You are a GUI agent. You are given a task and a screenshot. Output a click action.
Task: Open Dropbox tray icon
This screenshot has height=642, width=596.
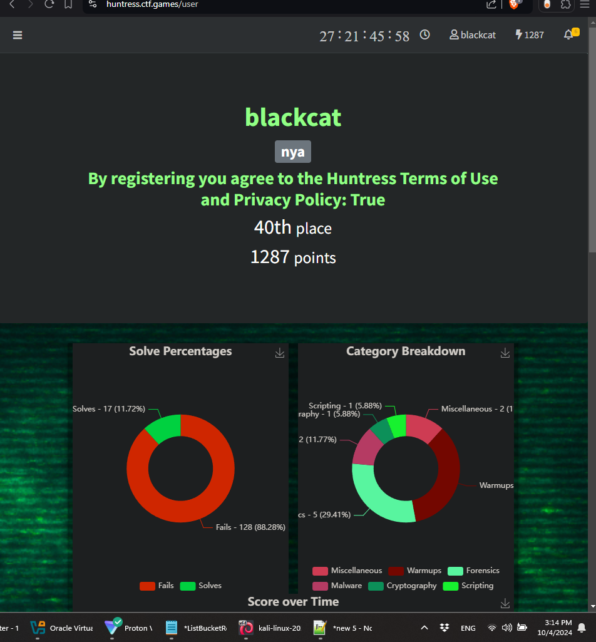pyautogui.click(x=444, y=628)
